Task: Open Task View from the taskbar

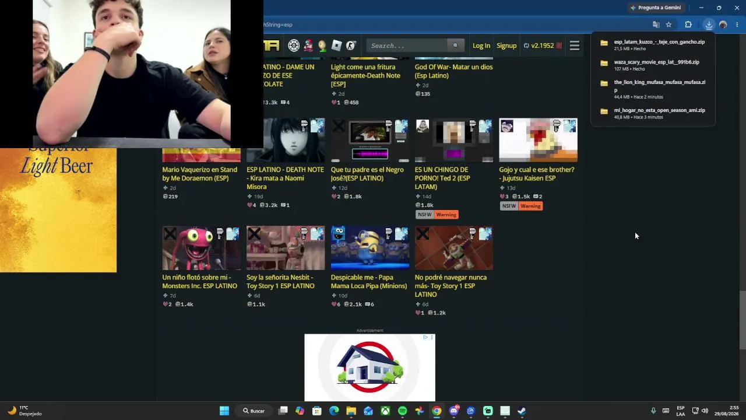Action: (x=283, y=411)
